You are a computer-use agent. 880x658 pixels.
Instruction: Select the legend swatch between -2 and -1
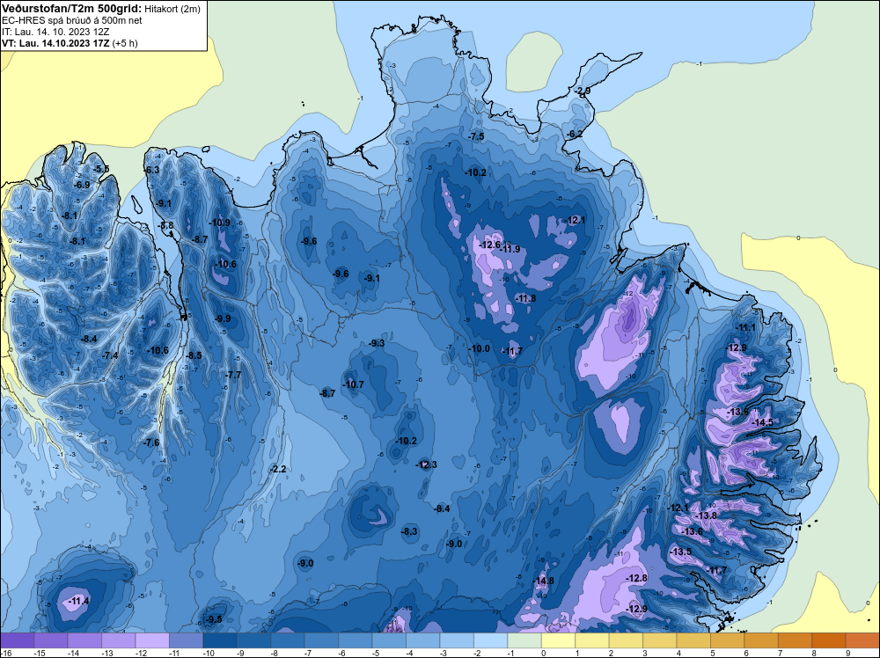491,640
